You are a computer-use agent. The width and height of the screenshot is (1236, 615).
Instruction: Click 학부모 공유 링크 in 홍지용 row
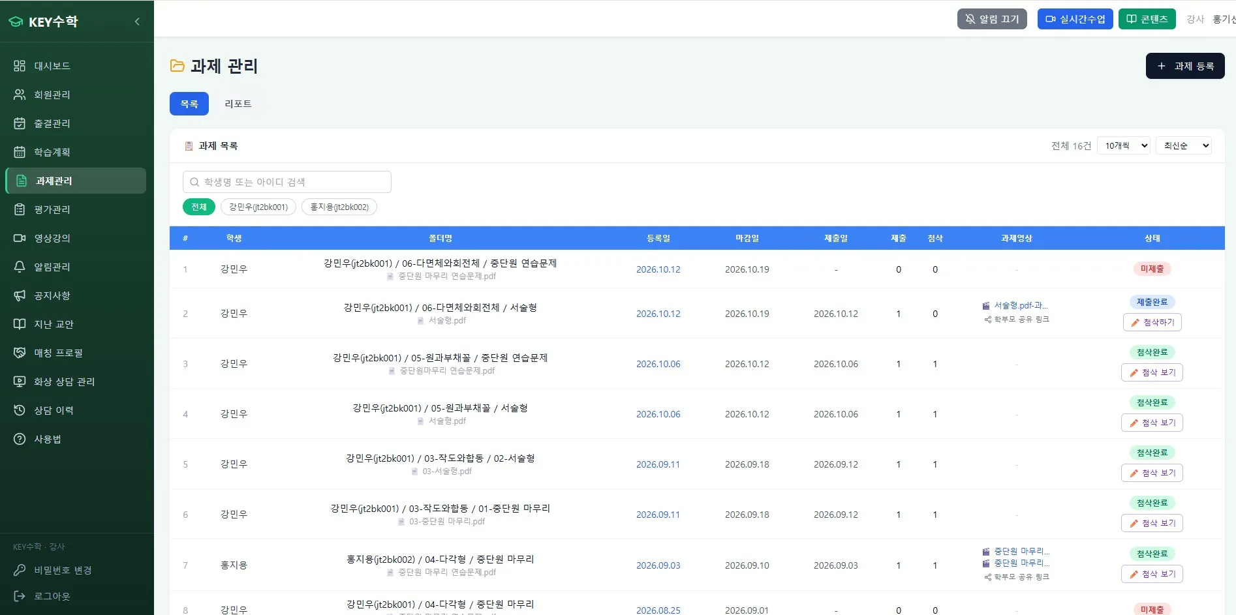[x=1017, y=577]
